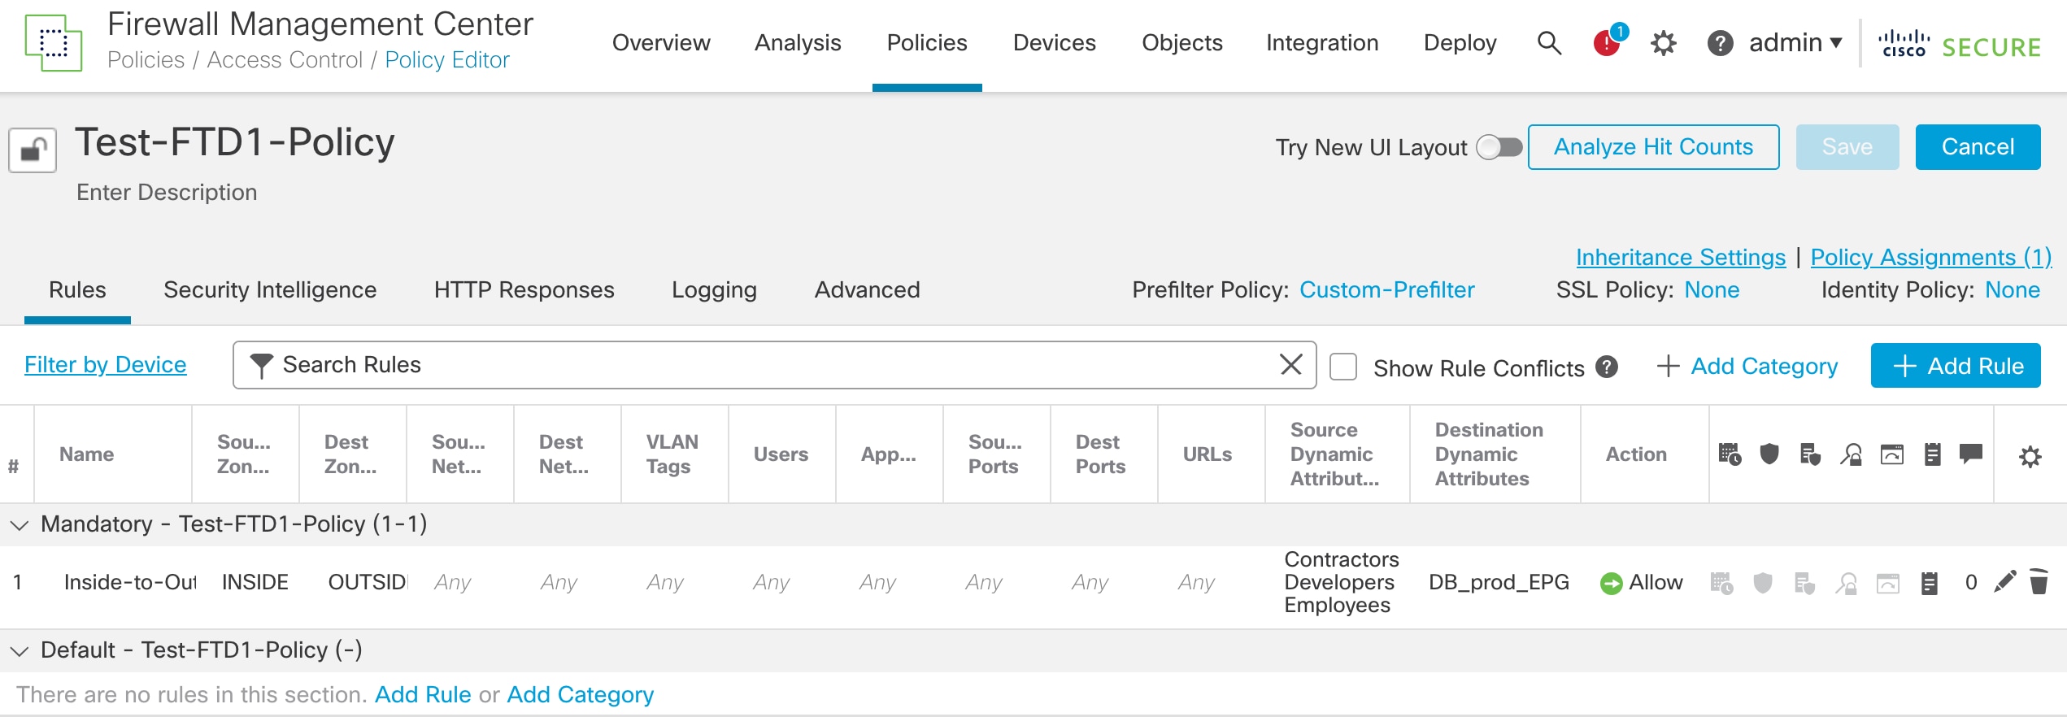This screenshot has width=2067, height=717.
Task: Collapse the Default - Test-FTD1-Policy section
Action: (20, 651)
